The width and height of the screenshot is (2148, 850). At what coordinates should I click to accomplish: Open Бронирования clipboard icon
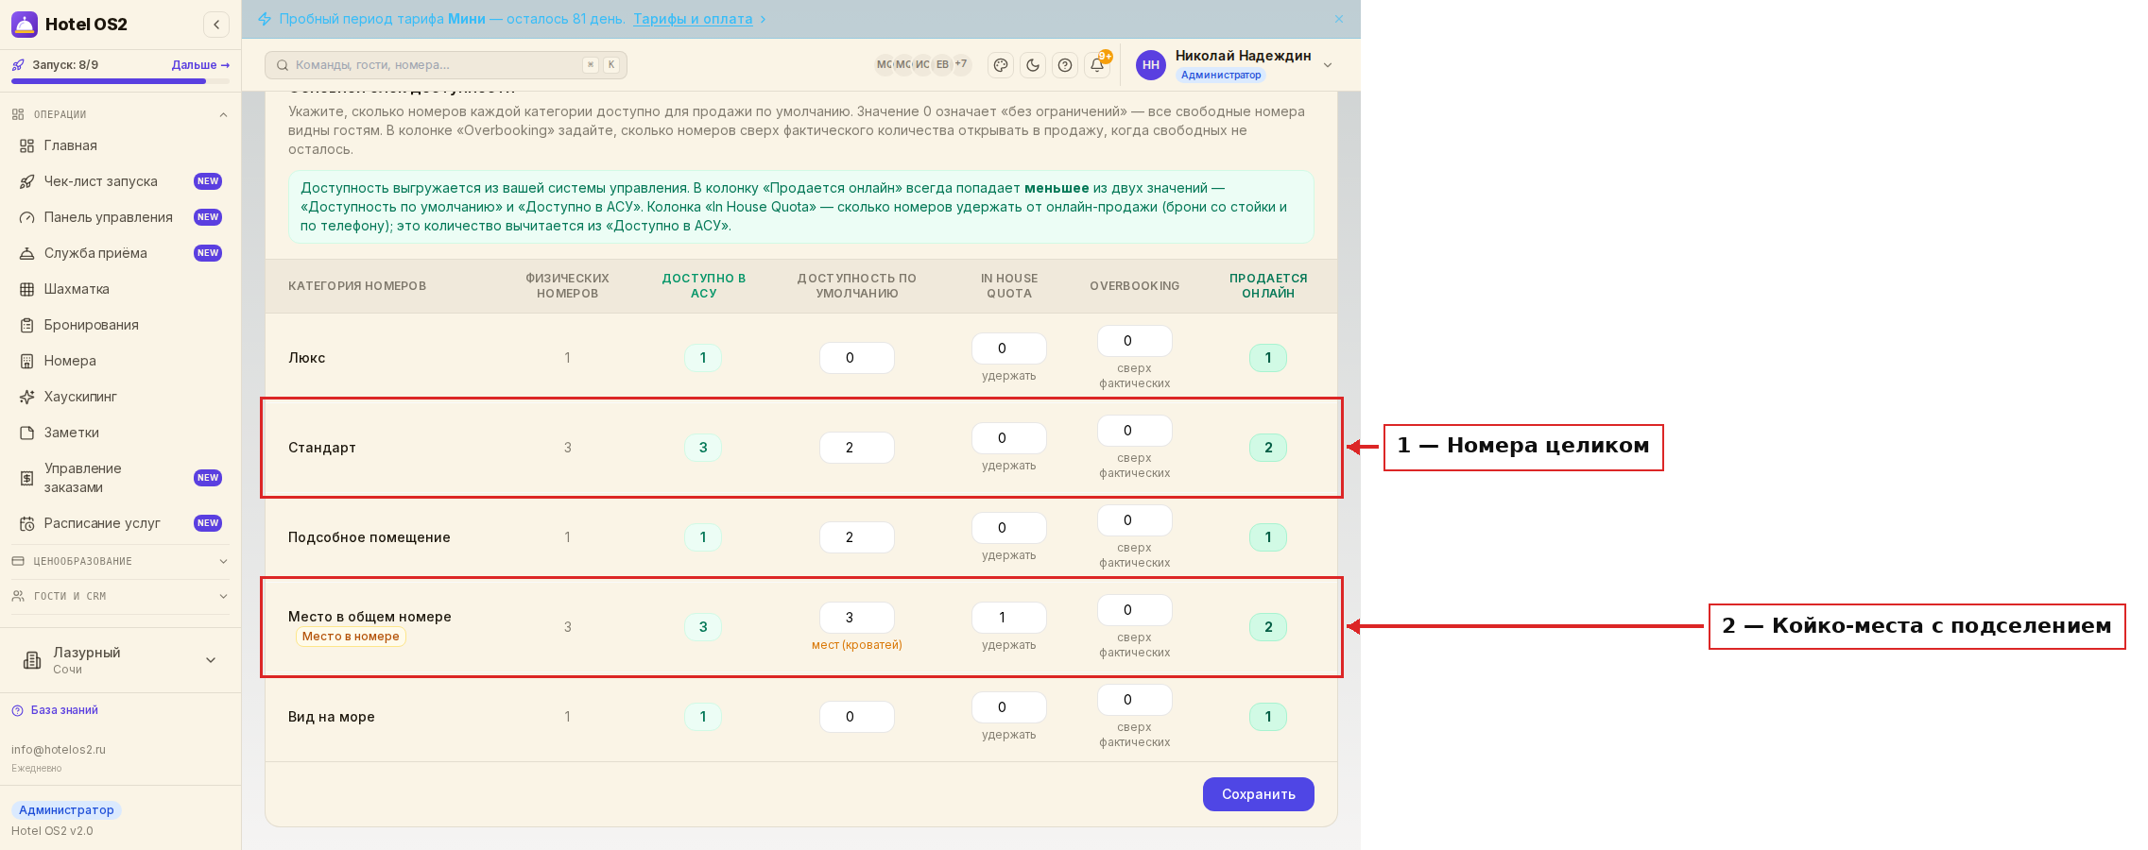(x=27, y=325)
